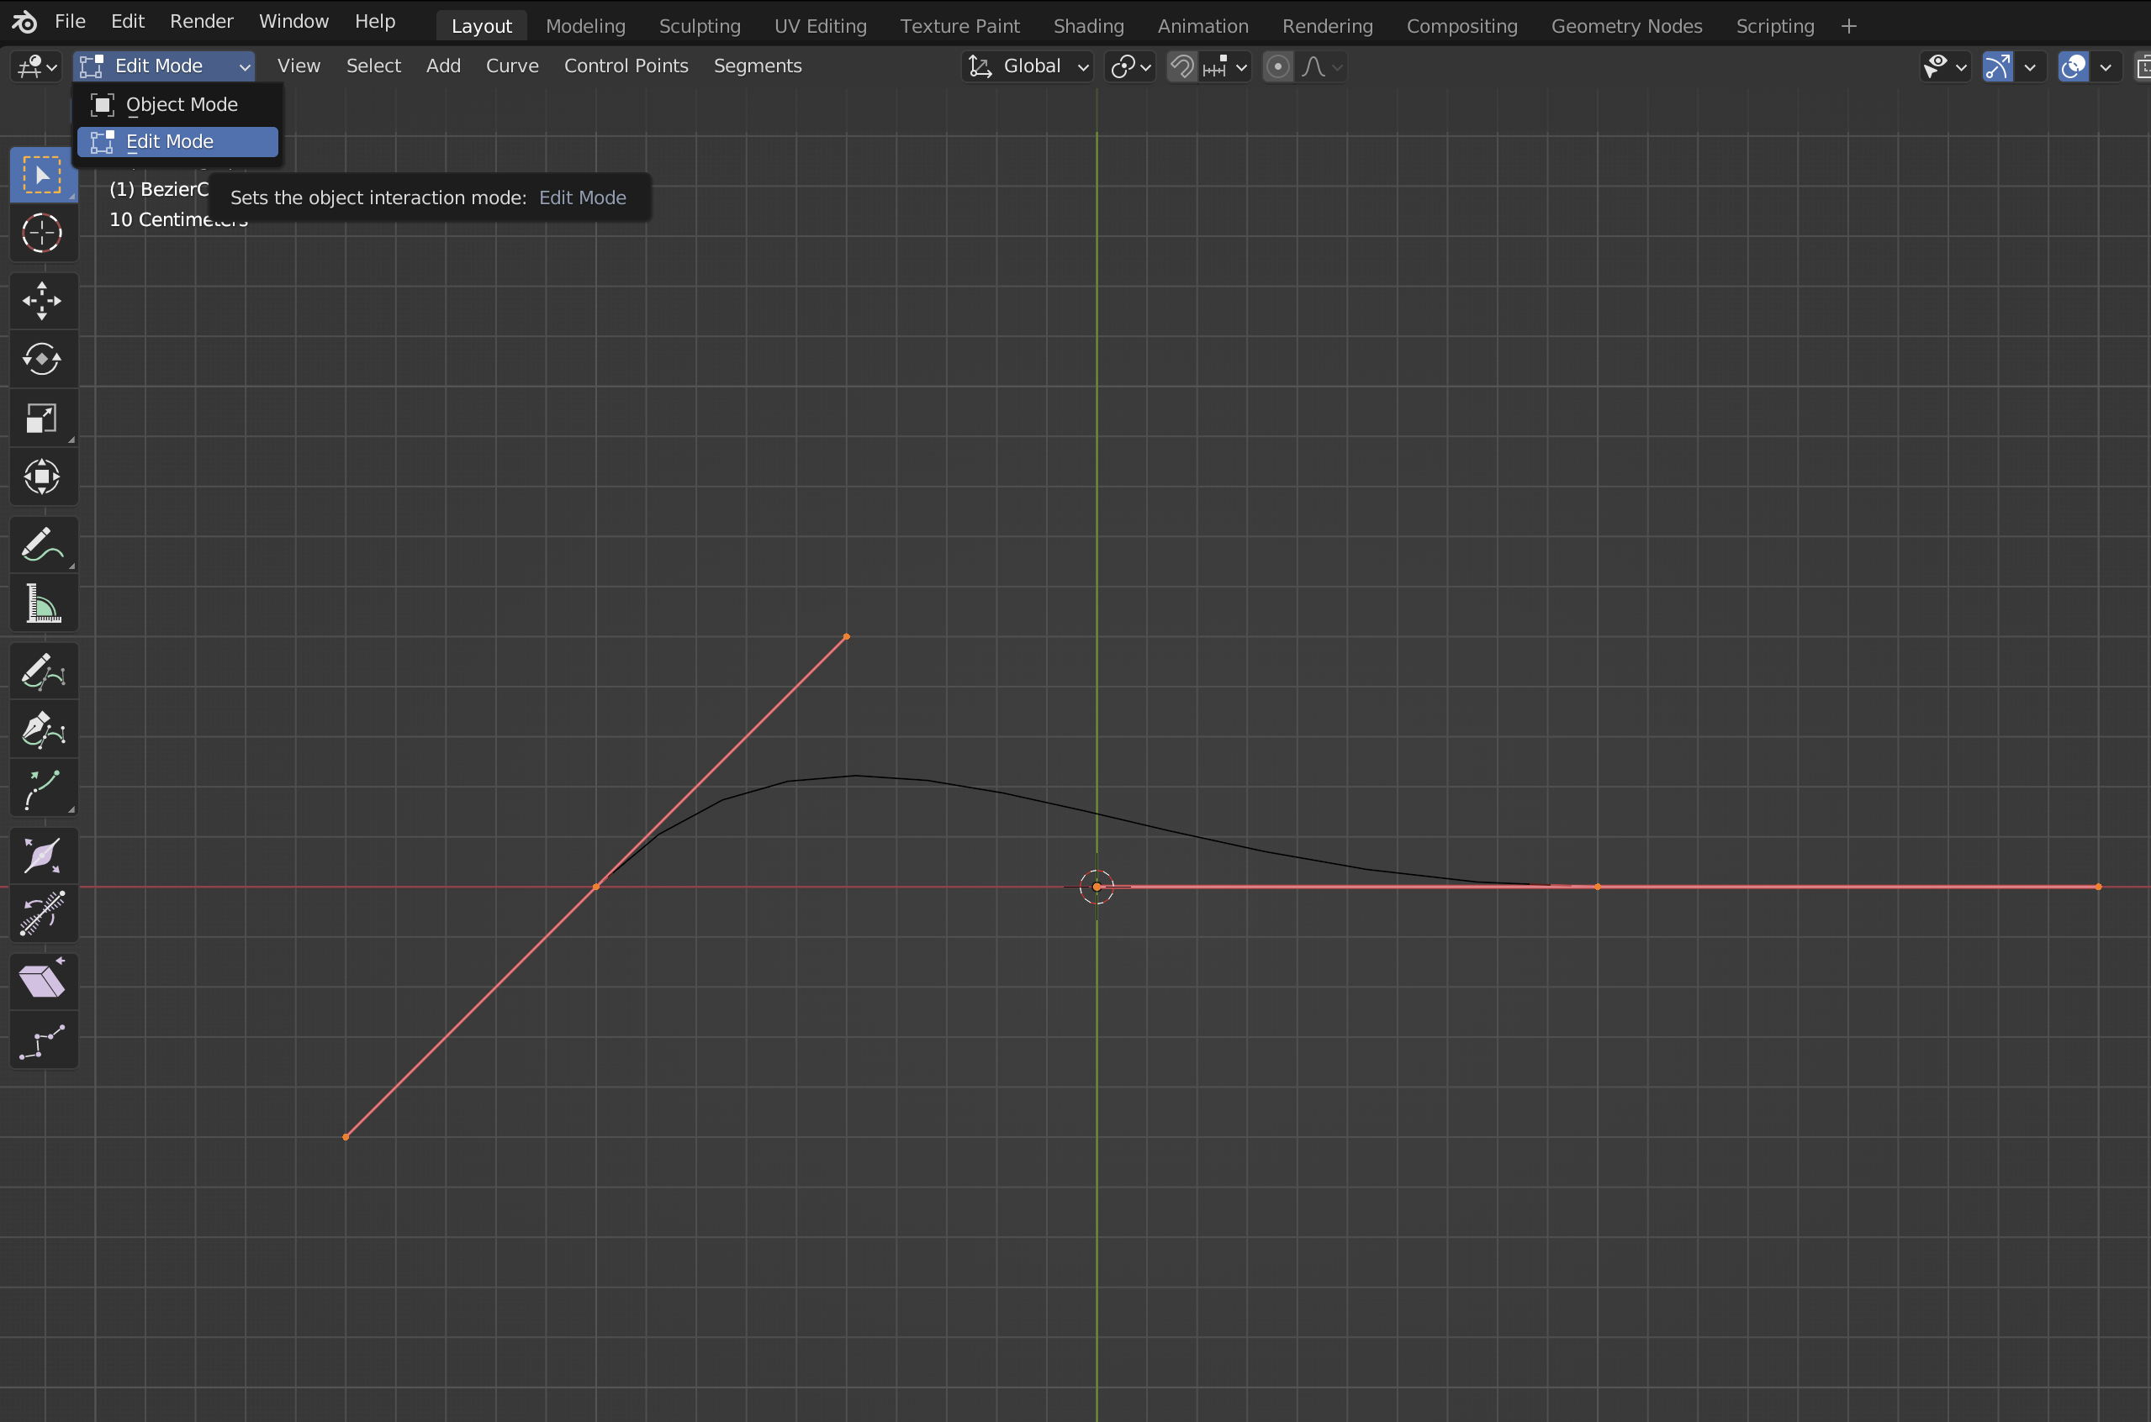The image size is (2151, 1422).
Task: Switch to the Modeling workspace tab
Action: (586, 26)
